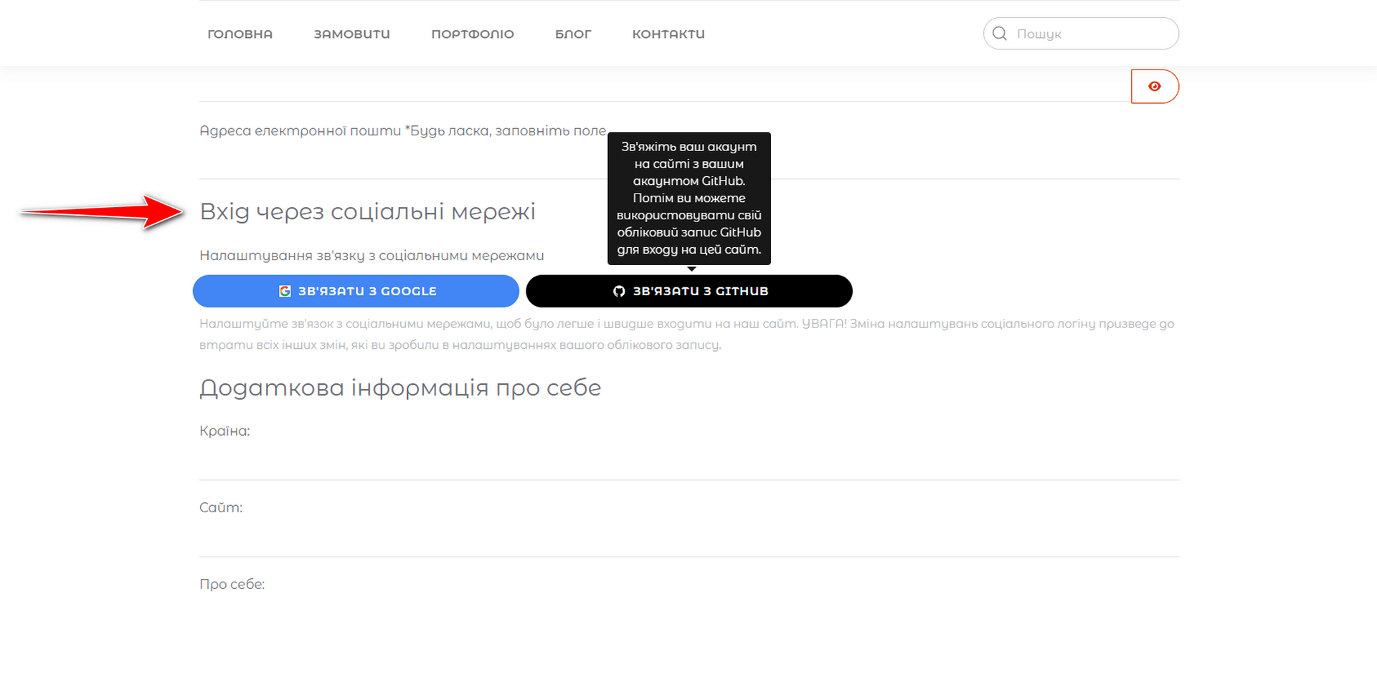This screenshot has width=1377, height=690.
Task: Click the heading Додаткова інформація про себе
Action: click(x=400, y=388)
